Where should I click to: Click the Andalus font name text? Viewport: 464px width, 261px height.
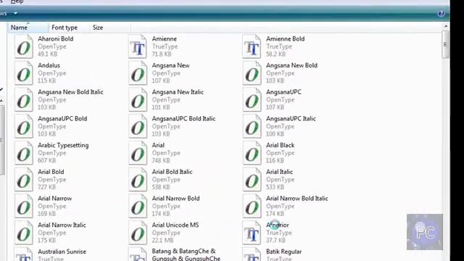49,65
